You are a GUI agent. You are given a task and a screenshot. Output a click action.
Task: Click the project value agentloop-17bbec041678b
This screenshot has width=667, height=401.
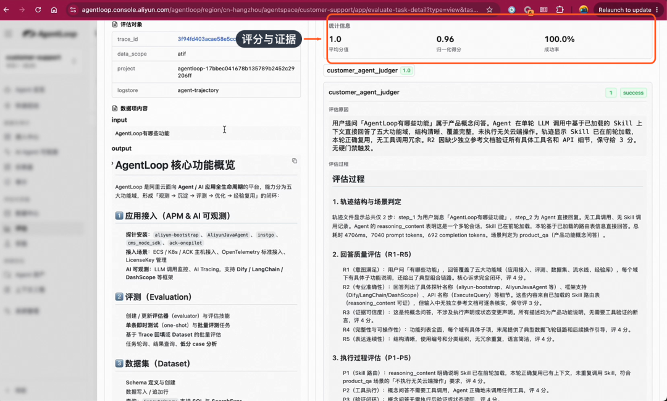point(236,72)
